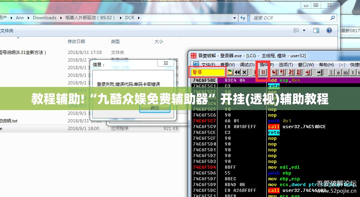Select the 应用程序 file row of 921 KB
360x197 pixels.
coord(89,128)
